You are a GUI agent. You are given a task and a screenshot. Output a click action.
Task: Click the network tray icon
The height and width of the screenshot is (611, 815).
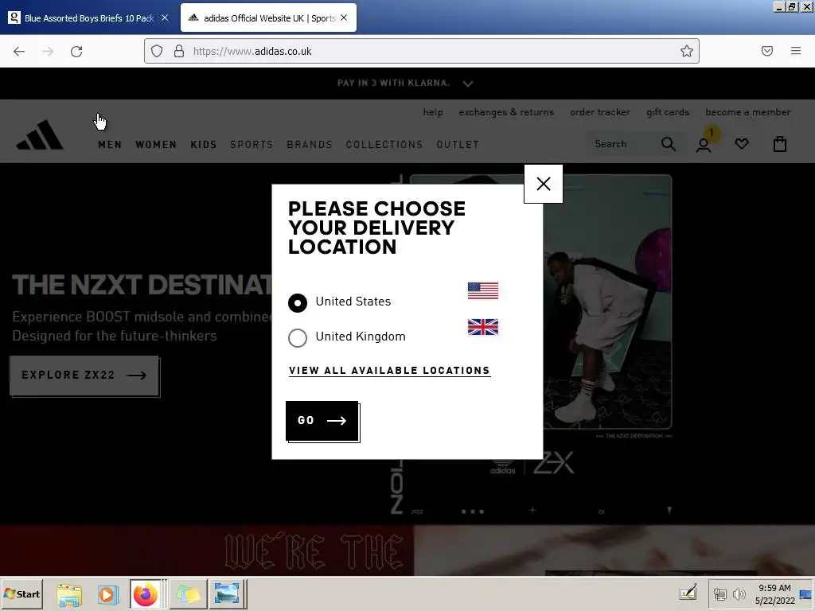[x=719, y=593]
